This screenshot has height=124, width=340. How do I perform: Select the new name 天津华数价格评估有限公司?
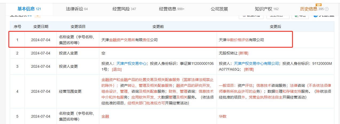click(x=241, y=40)
